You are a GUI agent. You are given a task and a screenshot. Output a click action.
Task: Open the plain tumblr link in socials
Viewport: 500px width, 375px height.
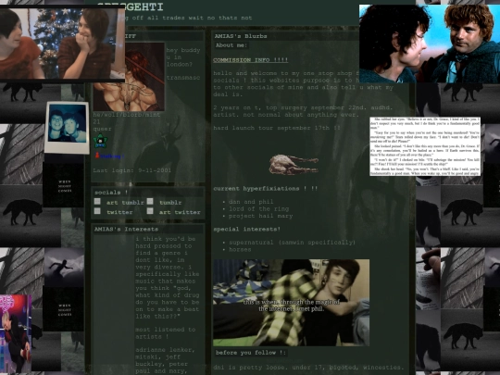point(170,203)
